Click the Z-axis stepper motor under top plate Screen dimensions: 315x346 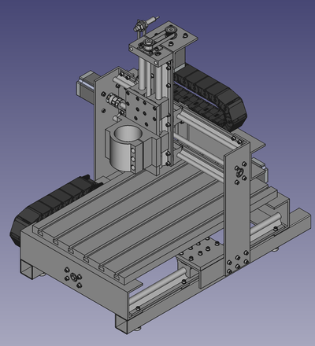coord(180,58)
